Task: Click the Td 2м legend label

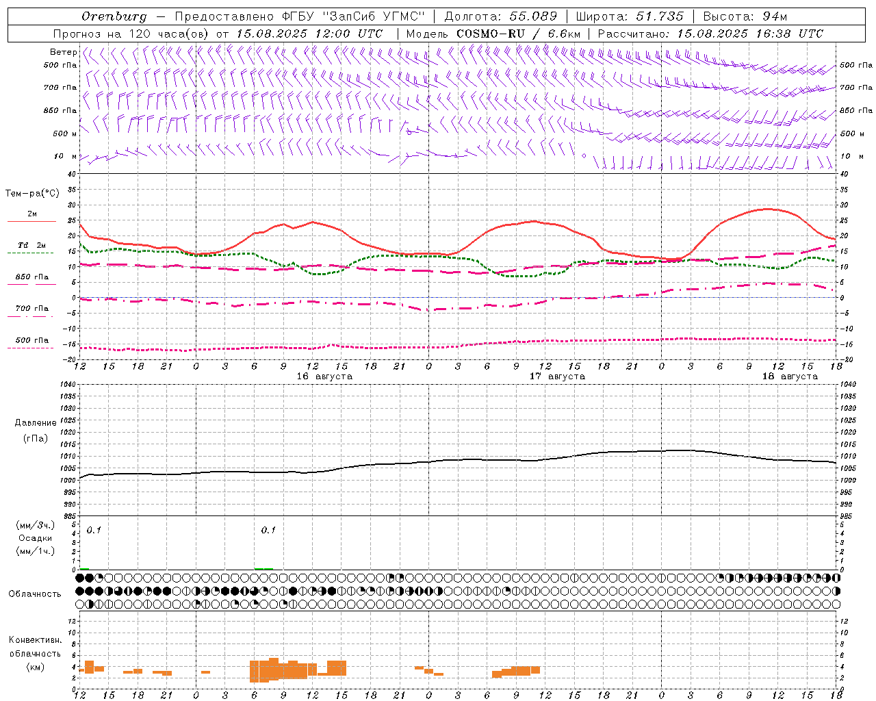Action: [x=31, y=245]
